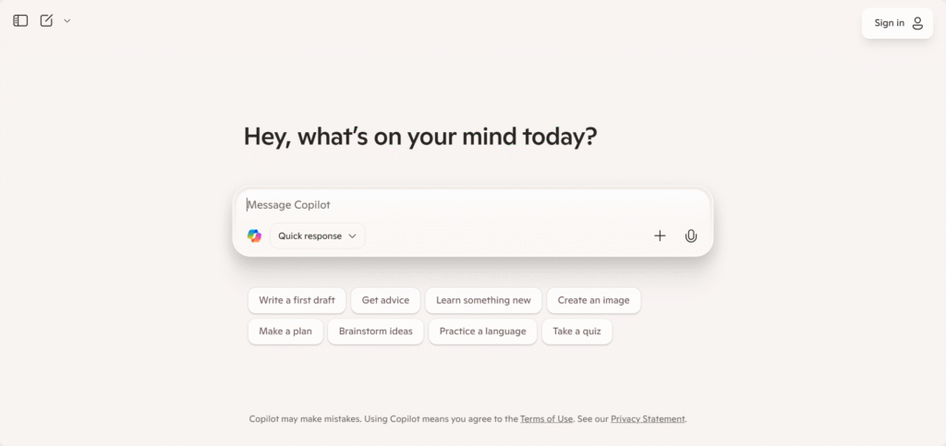Open the Terms of Use link

tap(546, 419)
